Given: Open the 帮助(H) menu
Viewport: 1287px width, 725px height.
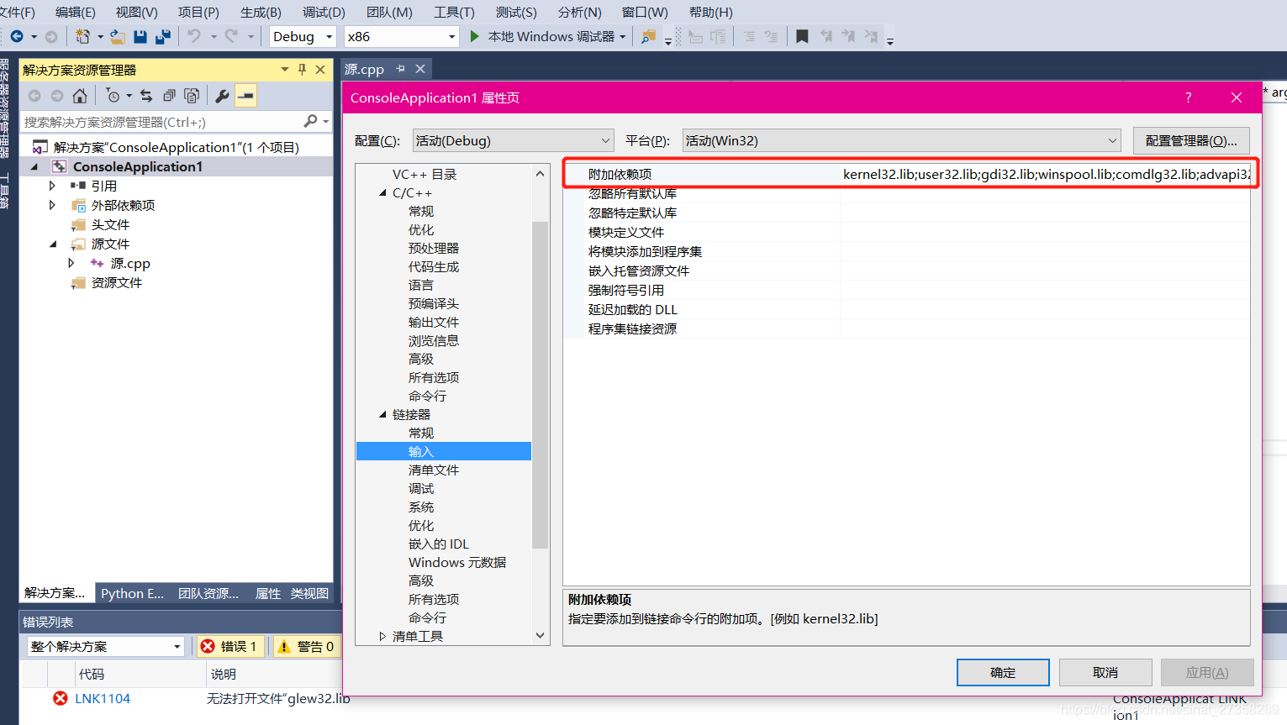Looking at the screenshot, I should (x=710, y=12).
